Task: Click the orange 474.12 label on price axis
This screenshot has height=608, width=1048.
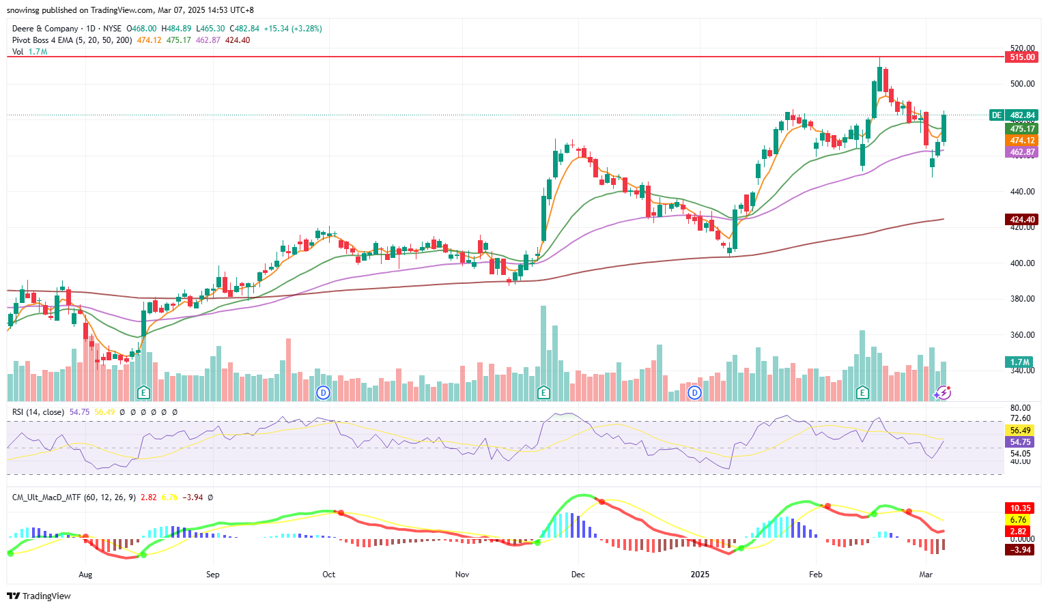Action: click(x=1022, y=141)
